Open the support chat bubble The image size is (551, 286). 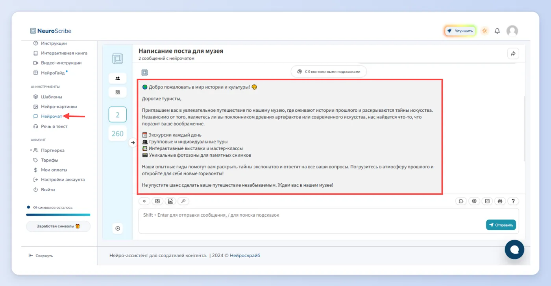tap(514, 249)
